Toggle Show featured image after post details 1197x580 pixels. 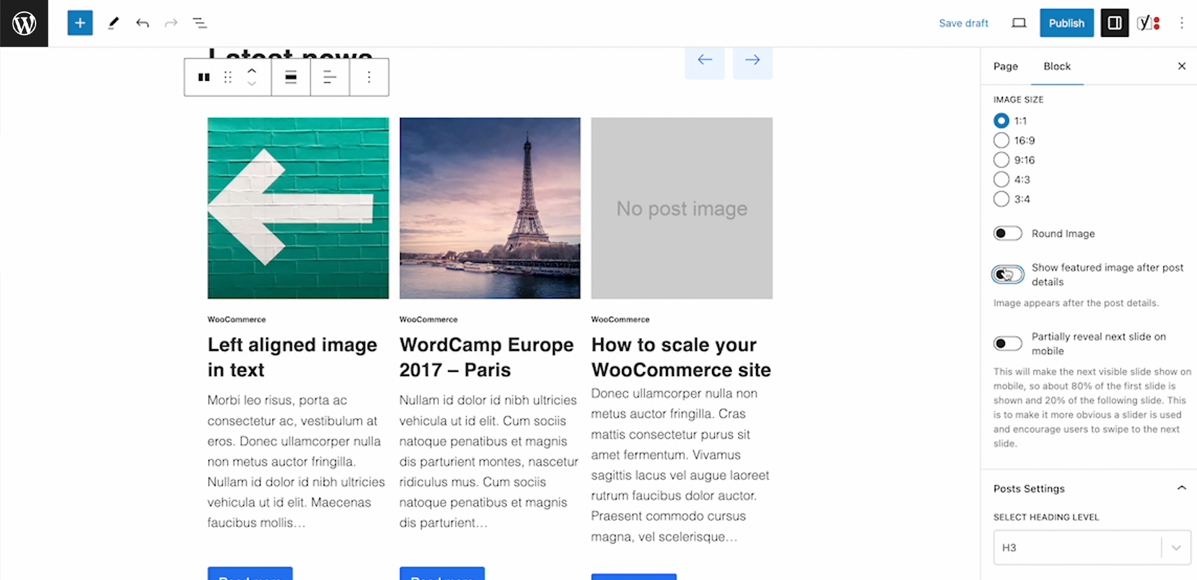1007,274
